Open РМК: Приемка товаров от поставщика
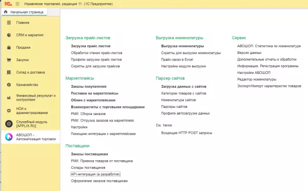 tap(102, 161)
